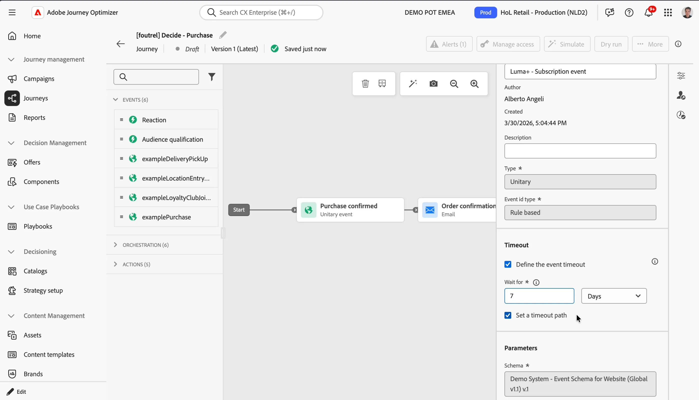Open the hamburger navigation menu
Viewport: 699px width, 400px height.
(12, 12)
